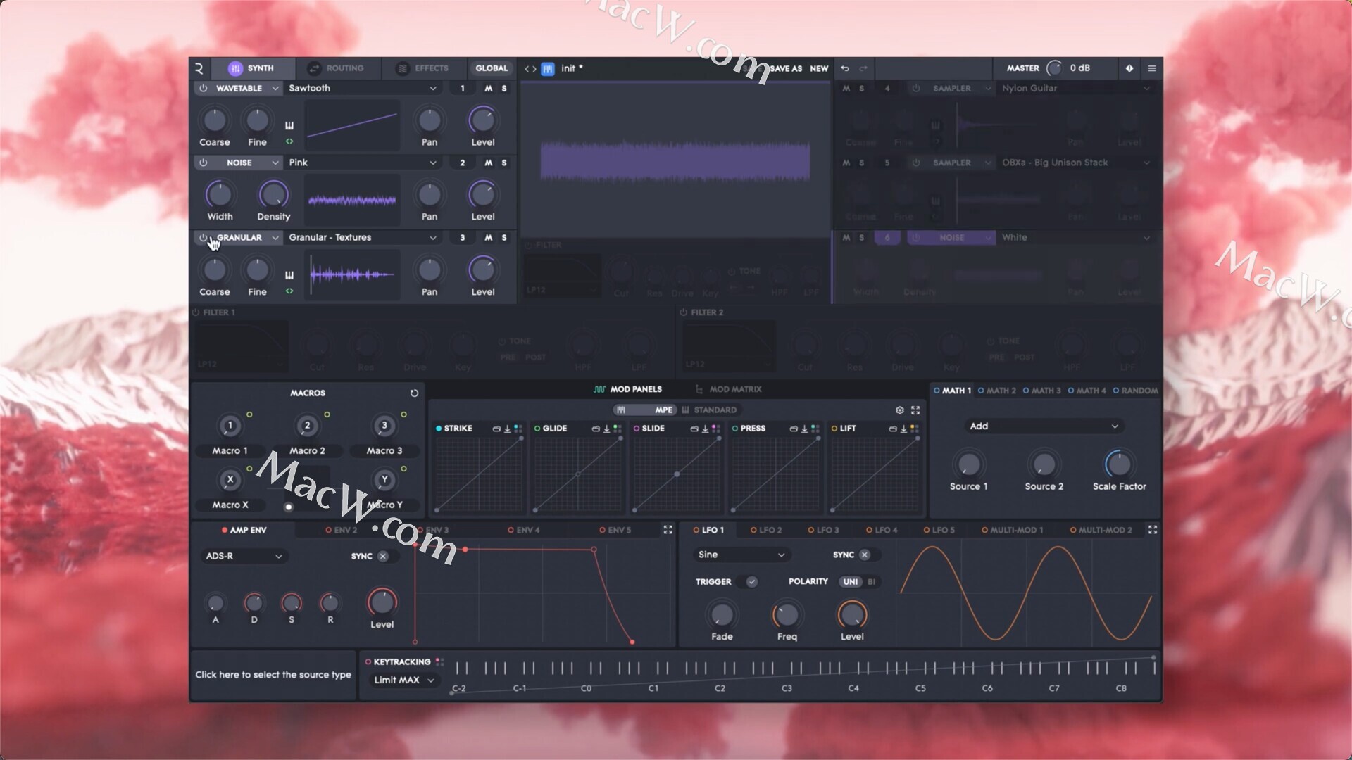Viewport: 1352px width, 760px height.
Task: Click the preset previous/next arrows icon
Action: [x=530, y=68]
